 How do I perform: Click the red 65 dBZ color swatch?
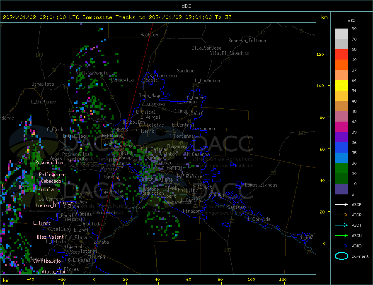pos(342,54)
